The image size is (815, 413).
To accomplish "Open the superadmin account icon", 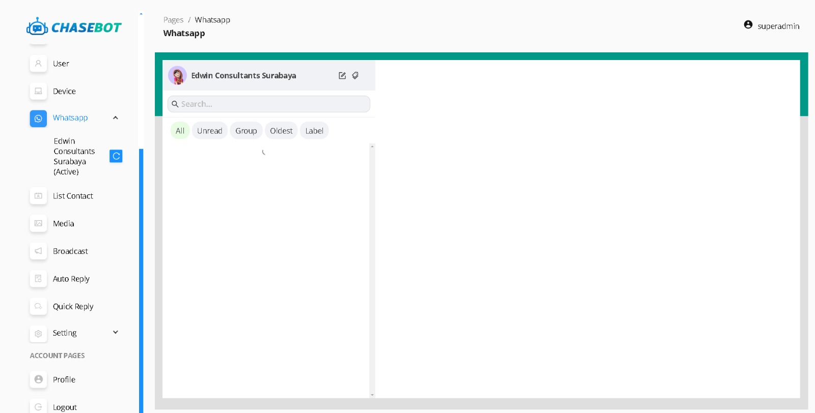I will pos(748,25).
